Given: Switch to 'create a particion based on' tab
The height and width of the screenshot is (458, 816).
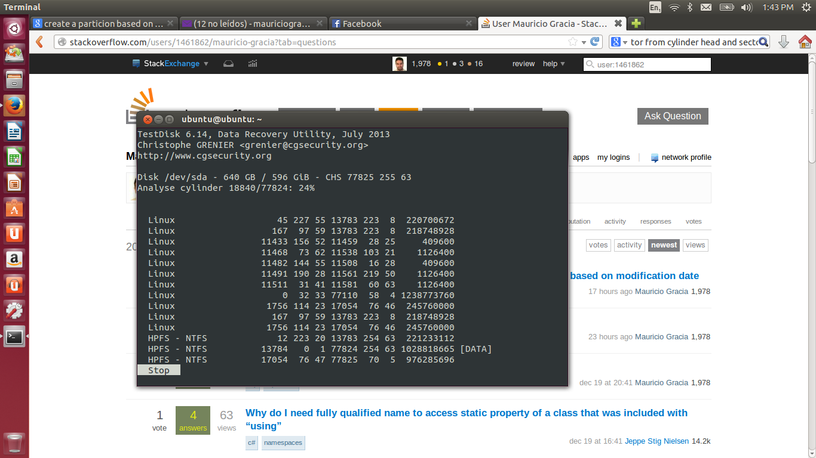Looking at the screenshot, I should 104,23.
